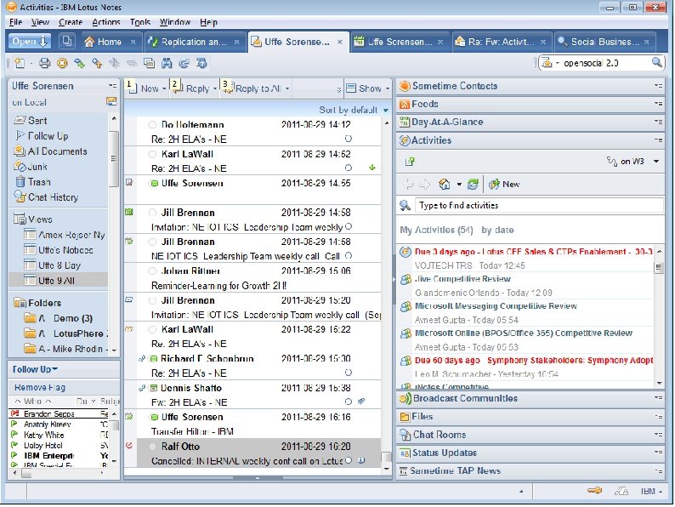Expand Sametime Contacts panel

530,86
